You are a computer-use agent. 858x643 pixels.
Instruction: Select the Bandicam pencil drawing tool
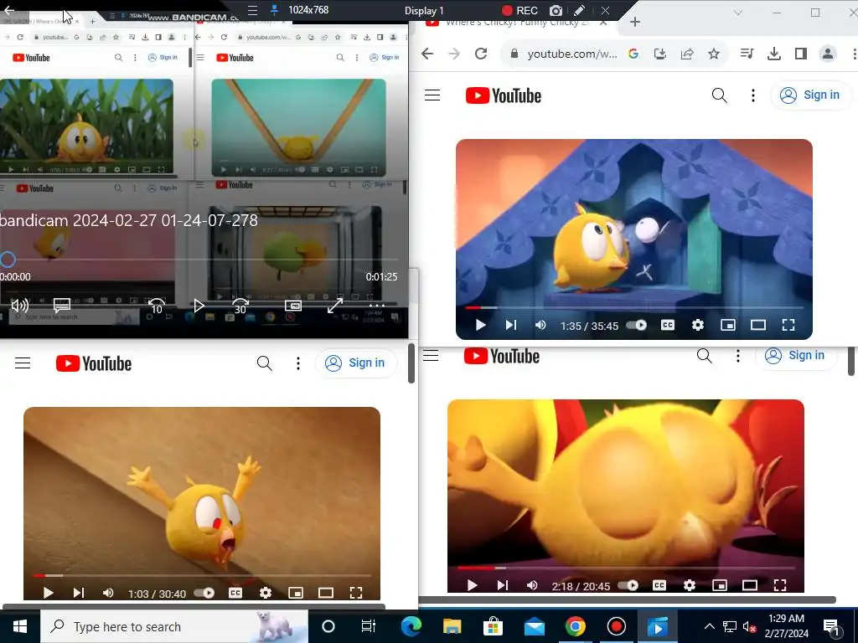click(580, 10)
